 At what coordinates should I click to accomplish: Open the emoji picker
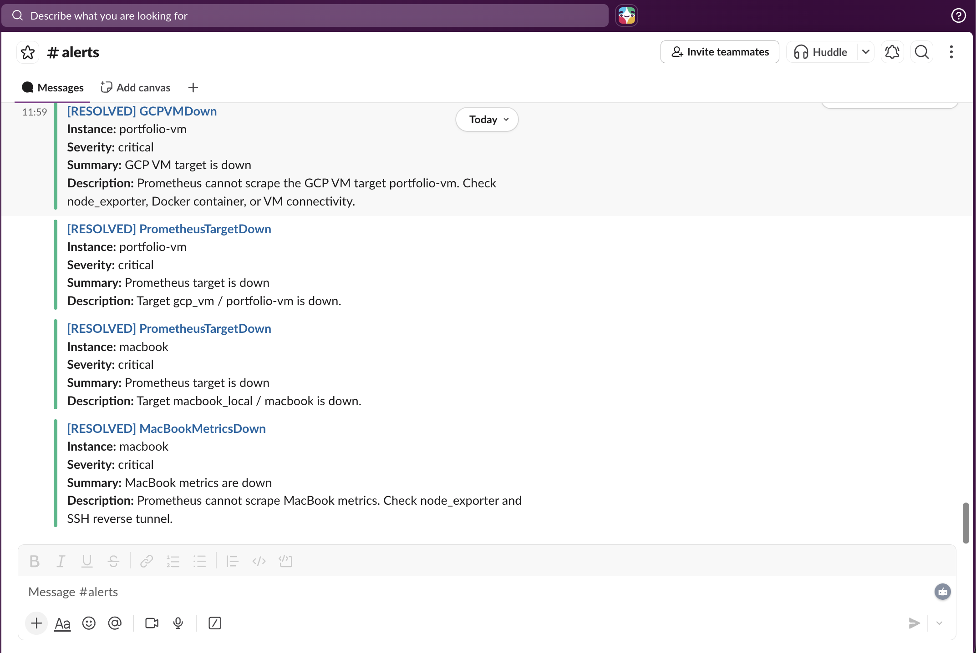click(89, 623)
